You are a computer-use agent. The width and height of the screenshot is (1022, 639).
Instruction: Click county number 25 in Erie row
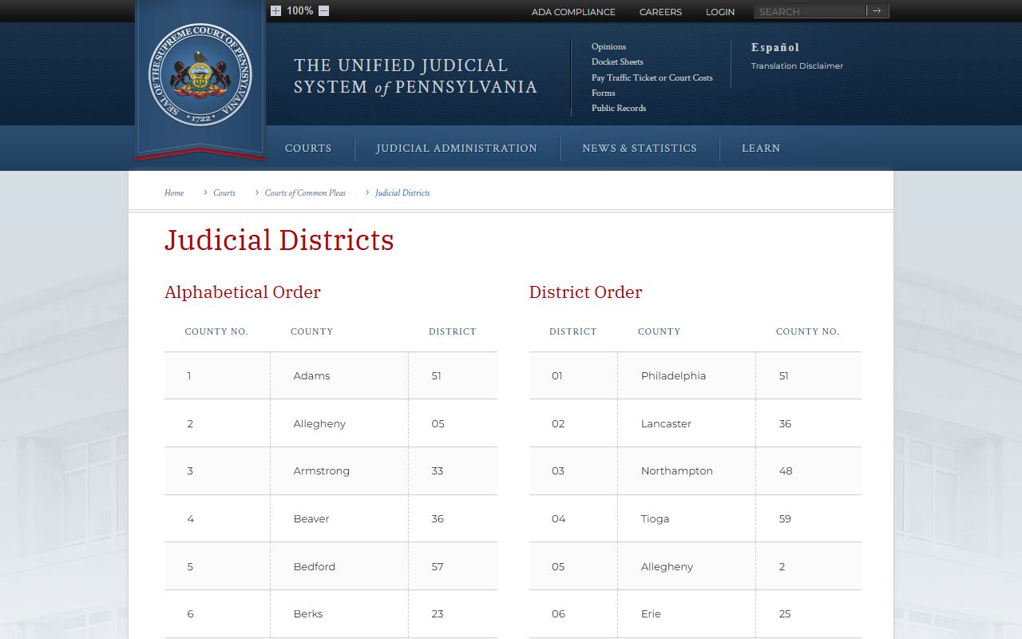point(785,613)
